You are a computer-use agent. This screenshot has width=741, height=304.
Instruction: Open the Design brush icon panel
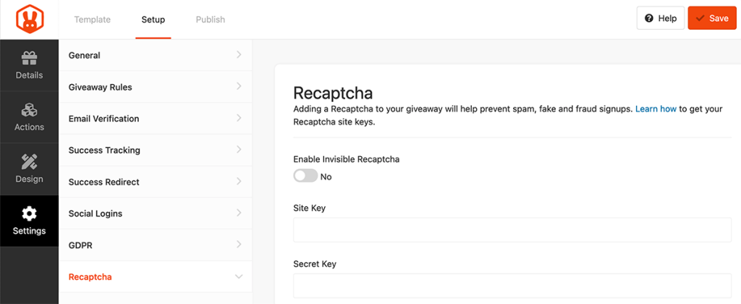pyautogui.click(x=29, y=162)
